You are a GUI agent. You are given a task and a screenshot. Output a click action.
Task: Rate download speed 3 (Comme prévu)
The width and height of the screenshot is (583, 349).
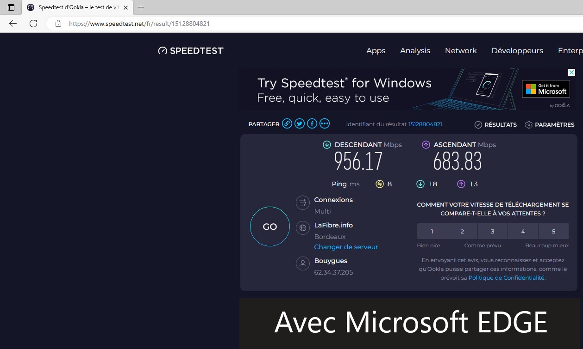[493, 231]
